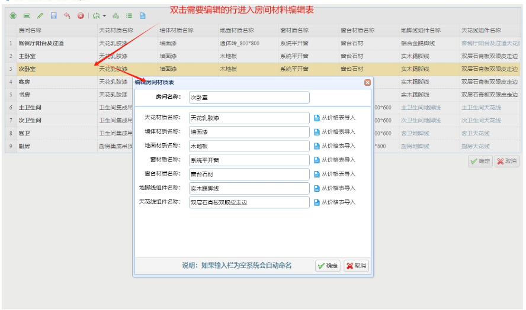Viewport: 526px width, 310px height.
Task: Click the 房间名称 input field containing 次卧室
Action: point(249,97)
